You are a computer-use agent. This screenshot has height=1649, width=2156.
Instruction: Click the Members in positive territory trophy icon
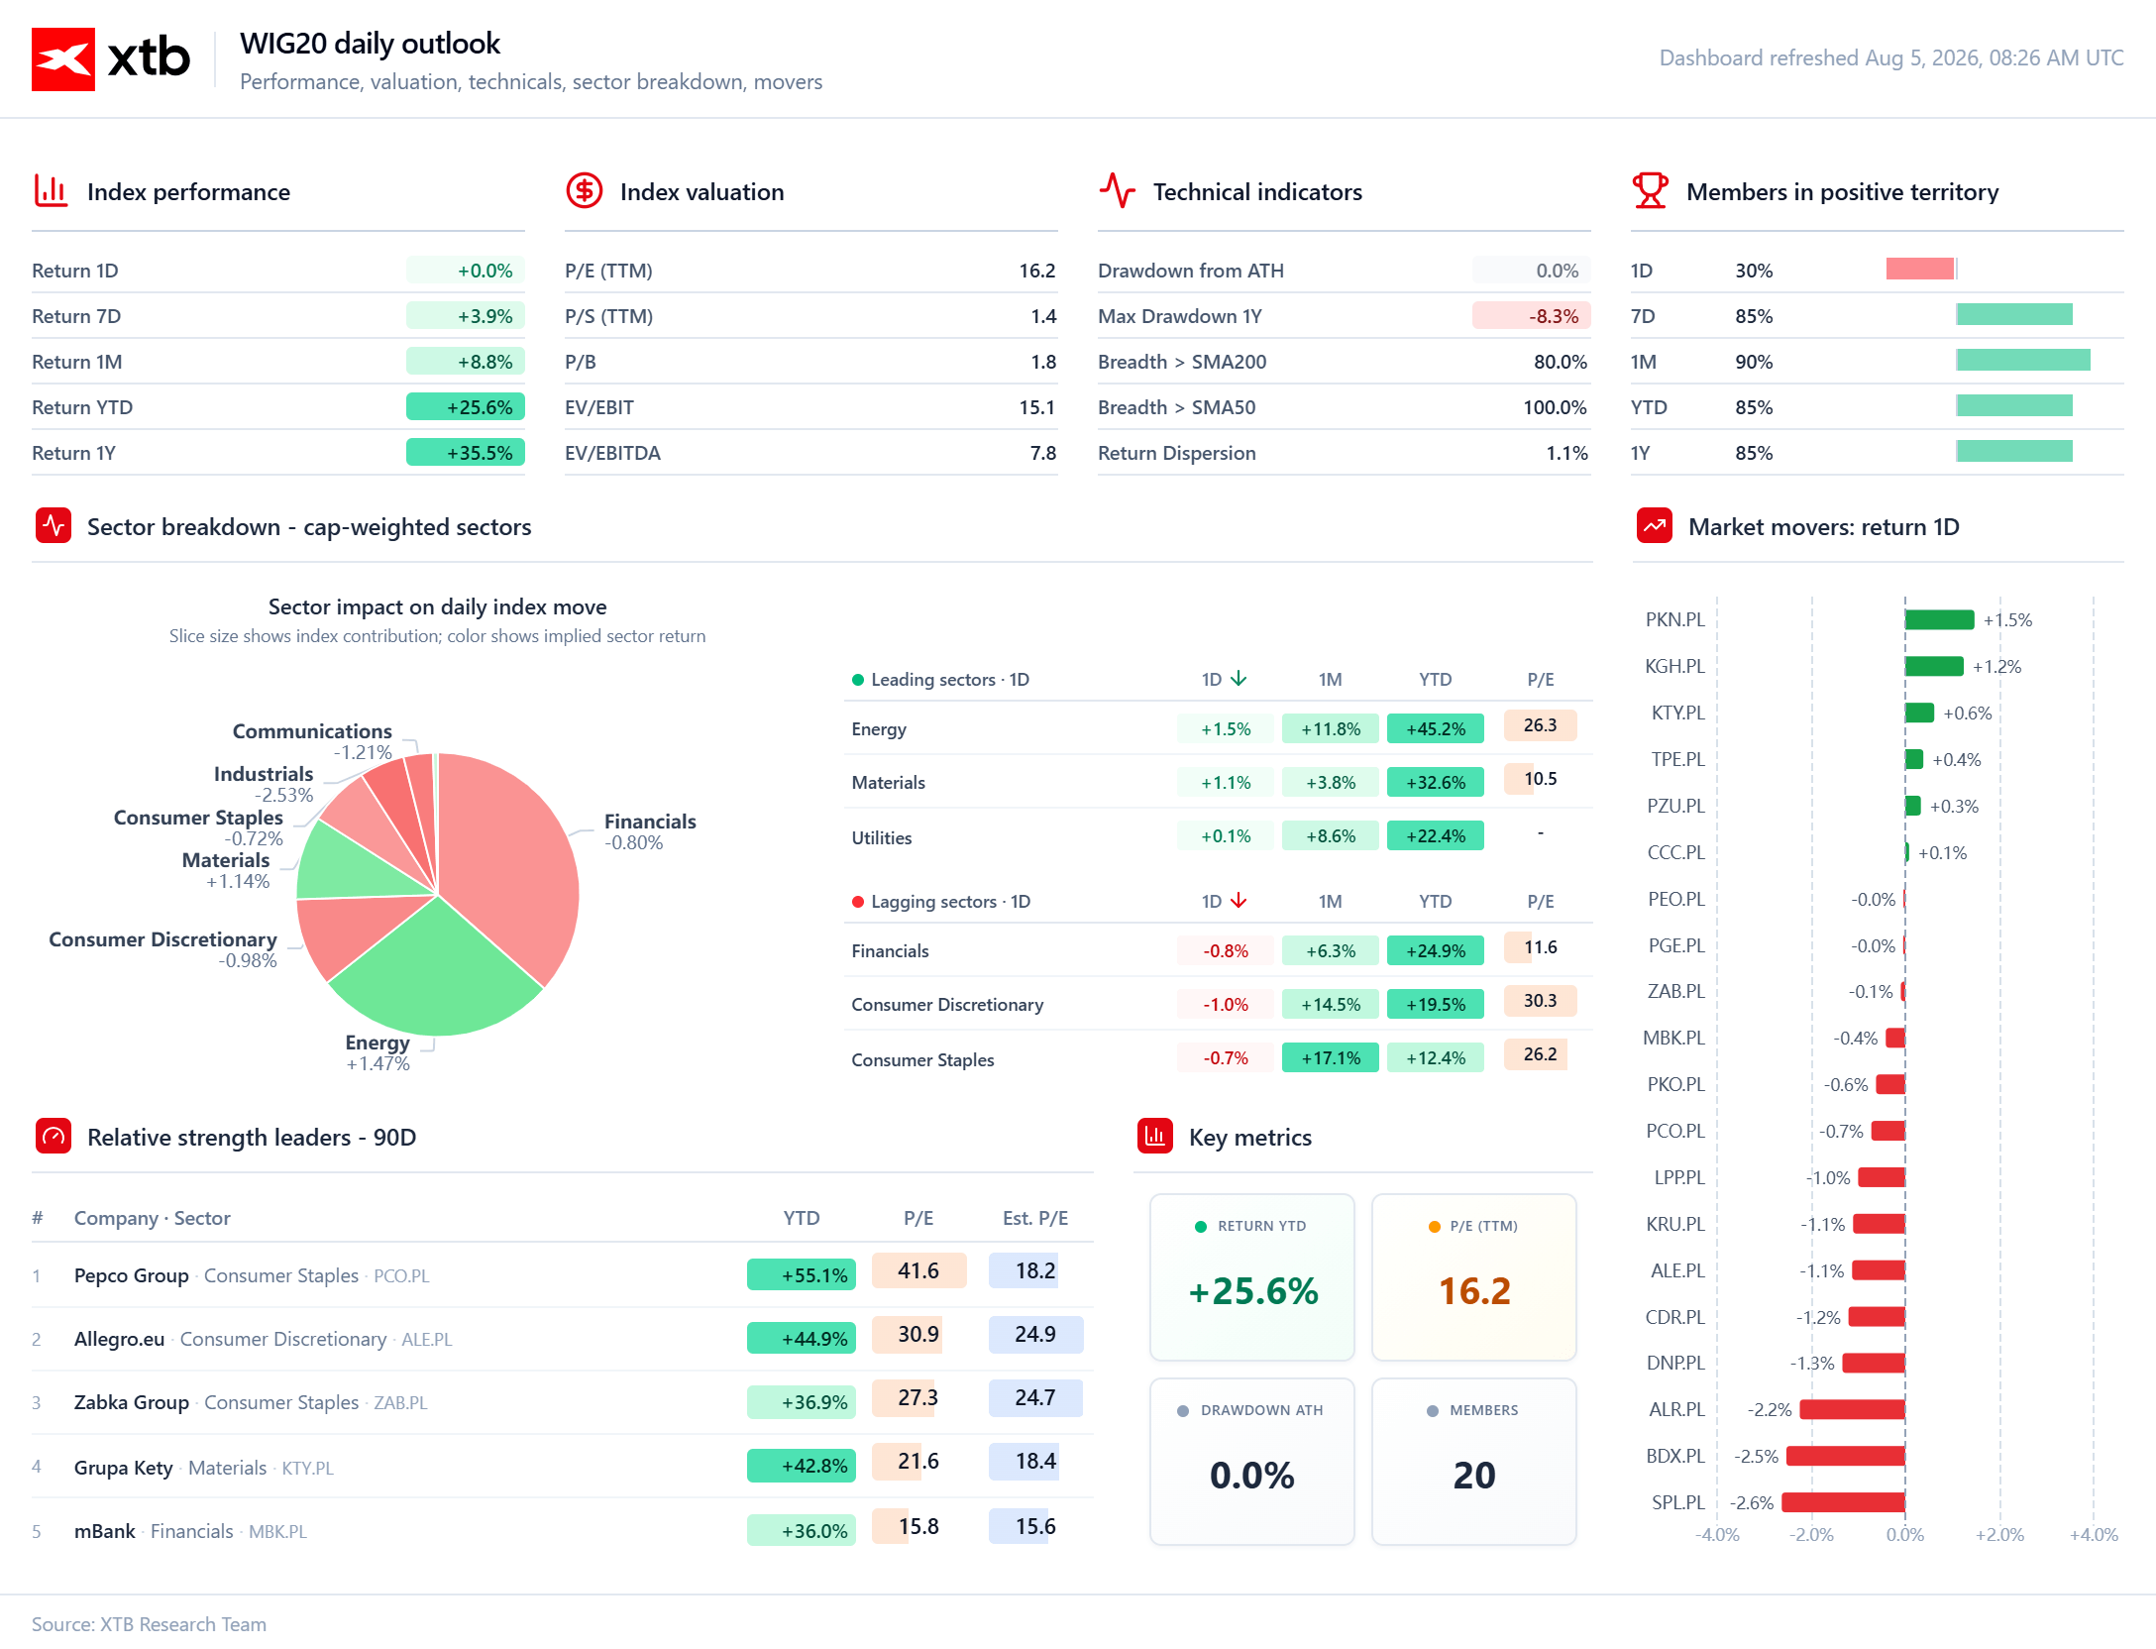point(1650,190)
